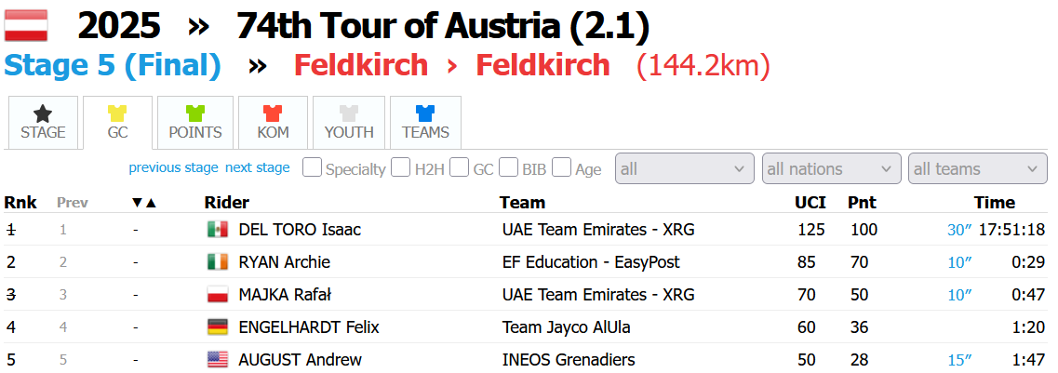Expand the 'all teams' dropdown
Screen dimensions: 1058x373
[x=977, y=168]
